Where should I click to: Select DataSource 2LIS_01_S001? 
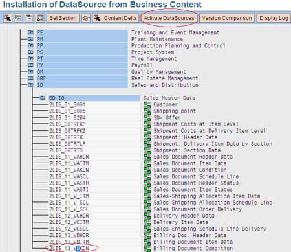(67, 104)
